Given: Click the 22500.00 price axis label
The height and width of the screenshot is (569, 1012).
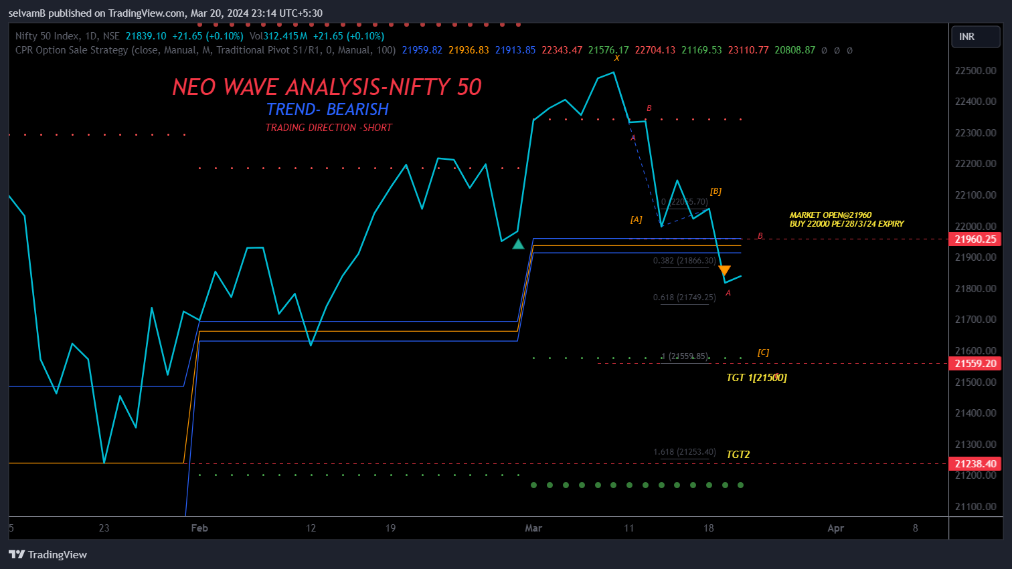Looking at the screenshot, I should coord(975,71).
